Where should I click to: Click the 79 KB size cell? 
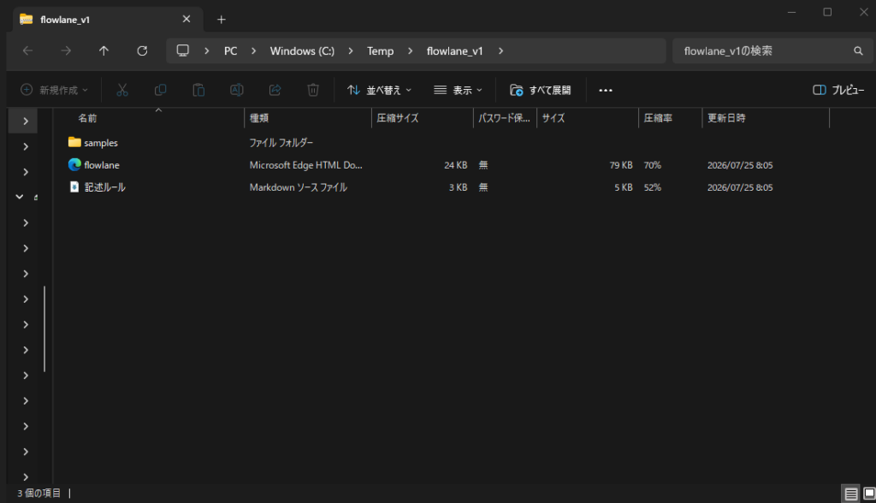point(621,165)
